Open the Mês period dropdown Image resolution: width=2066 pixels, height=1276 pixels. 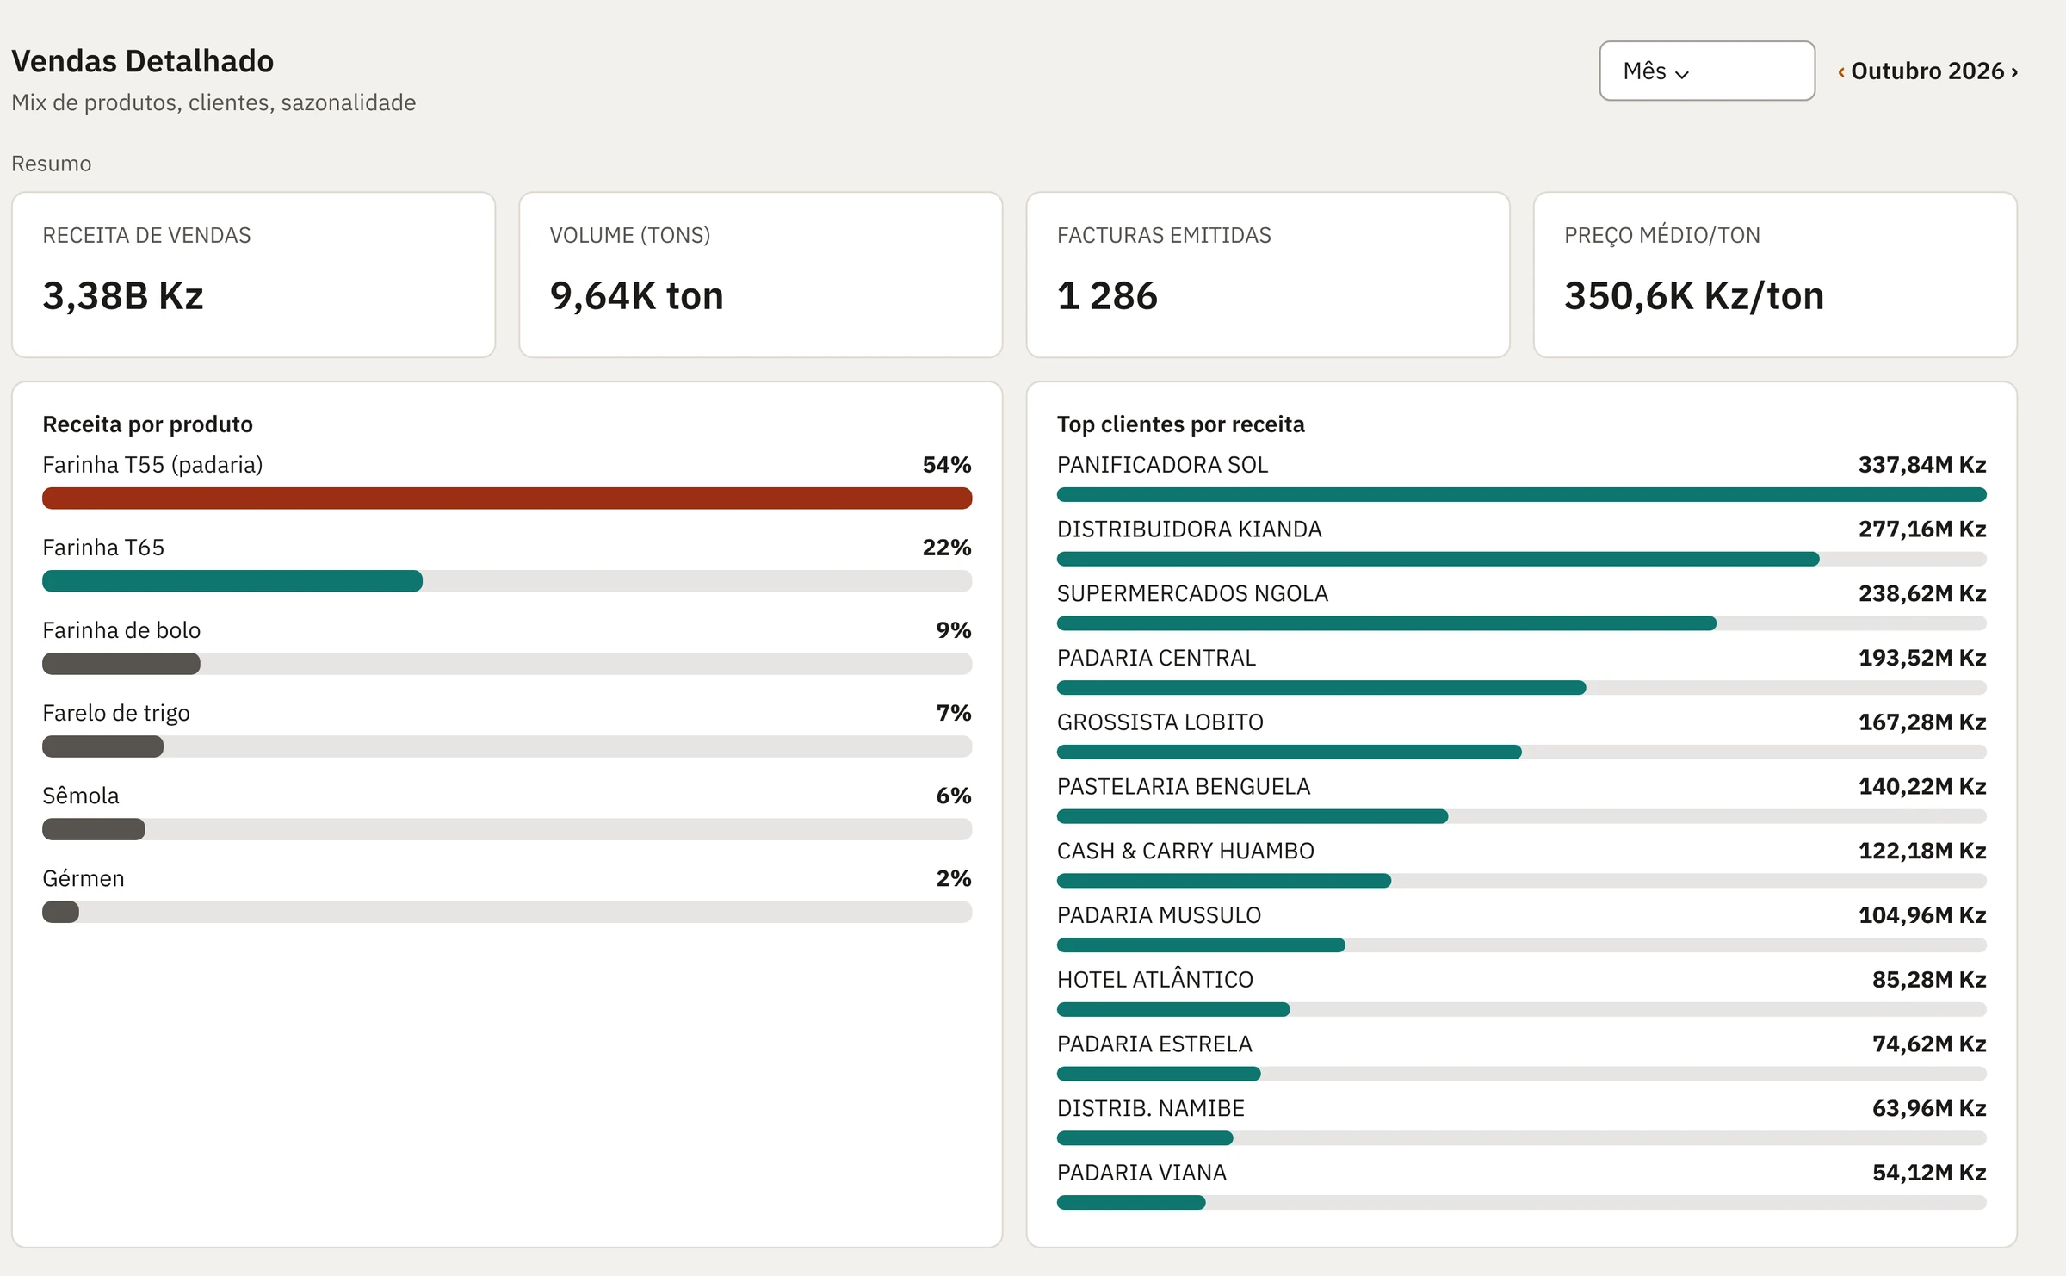pos(1706,71)
